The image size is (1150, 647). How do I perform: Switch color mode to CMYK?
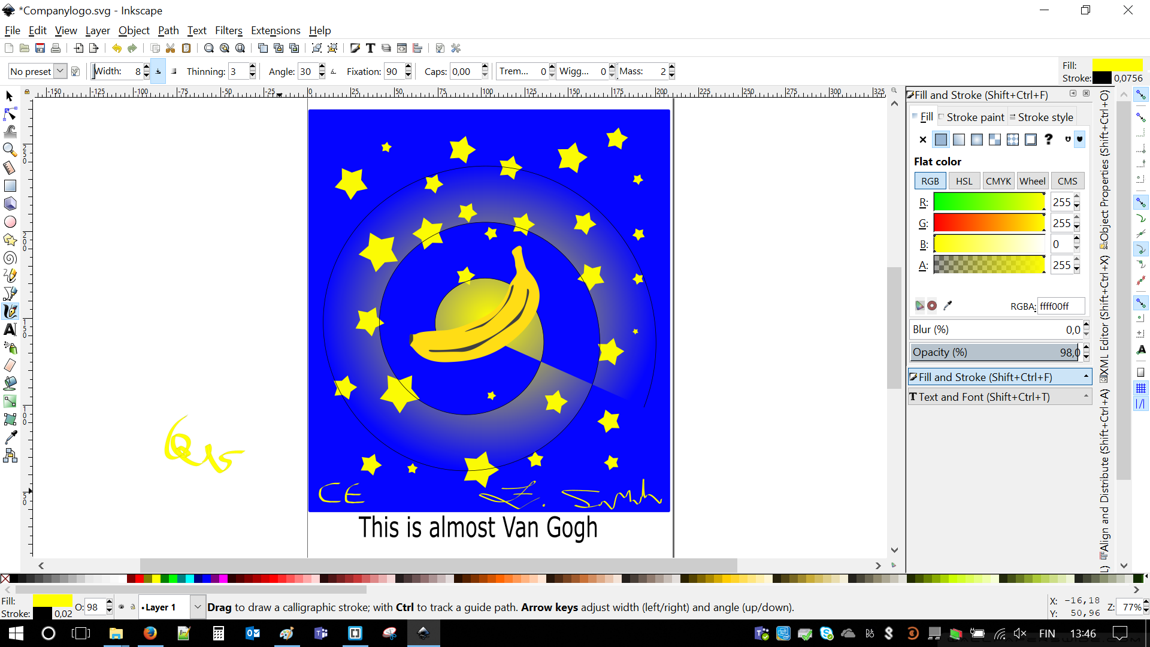(998, 181)
